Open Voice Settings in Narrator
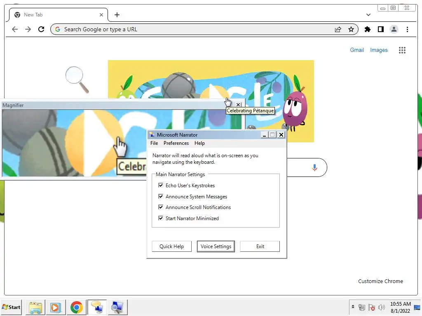The width and height of the screenshot is (422, 316). click(x=216, y=246)
